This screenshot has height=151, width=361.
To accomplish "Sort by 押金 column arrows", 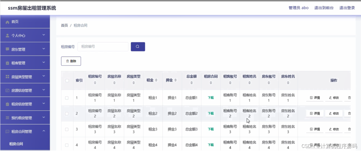I will [x=176, y=80].
